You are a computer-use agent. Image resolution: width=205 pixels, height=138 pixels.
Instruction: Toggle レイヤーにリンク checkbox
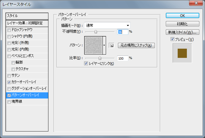click(86, 64)
